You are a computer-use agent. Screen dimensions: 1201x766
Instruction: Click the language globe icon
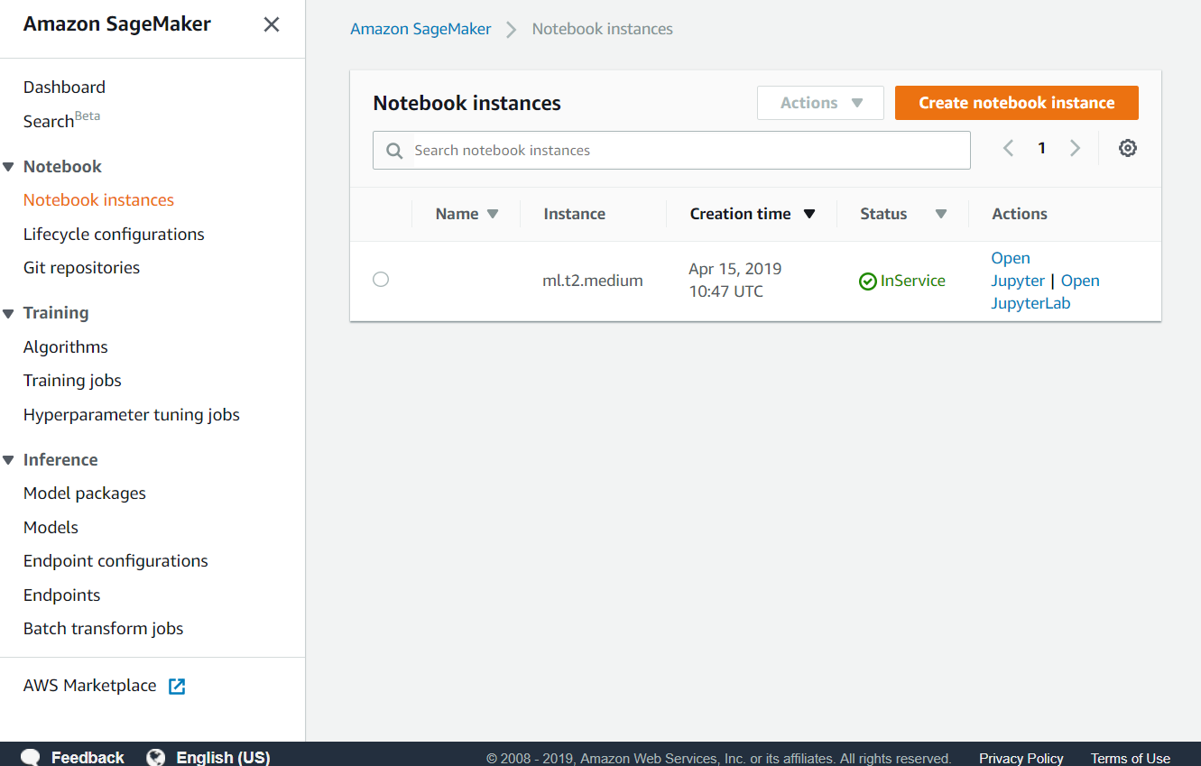pos(156,757)
